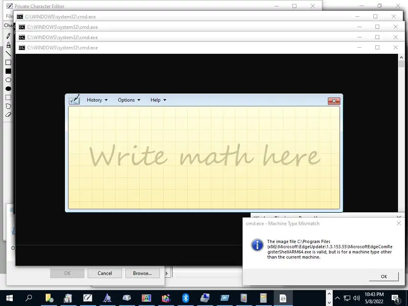This screenshot has width=408, height=306.
Task: Activate the Rectangular Selection tool
Action: point(8,97)
